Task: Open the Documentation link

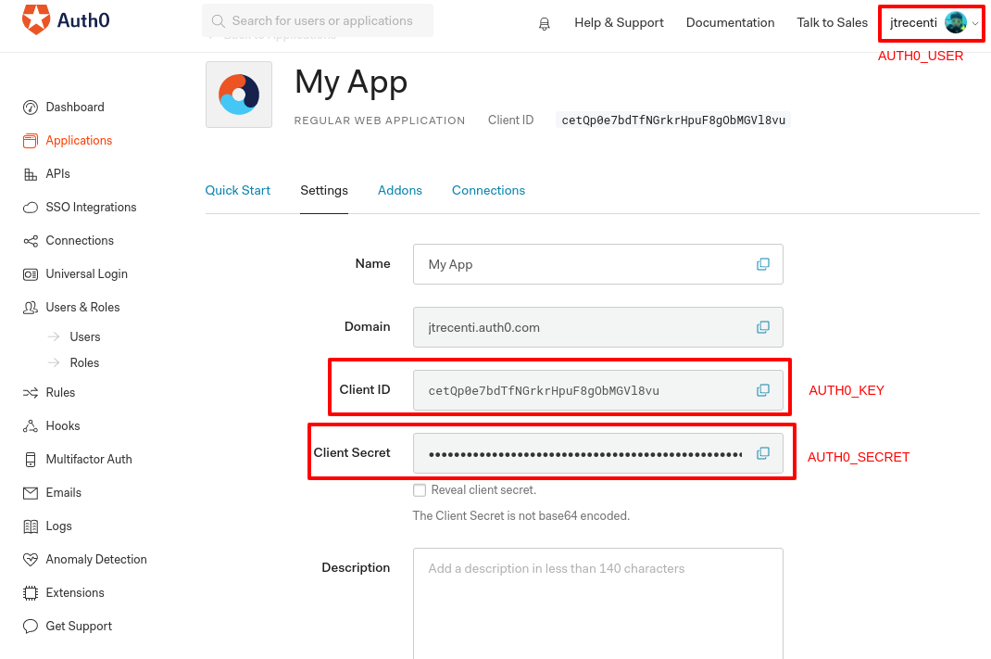Action: (730, 23)
